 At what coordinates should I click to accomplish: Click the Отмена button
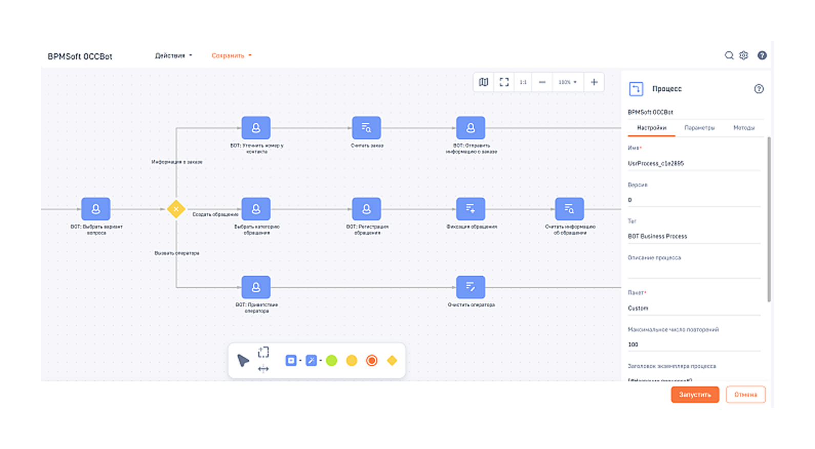pos(745,395)
